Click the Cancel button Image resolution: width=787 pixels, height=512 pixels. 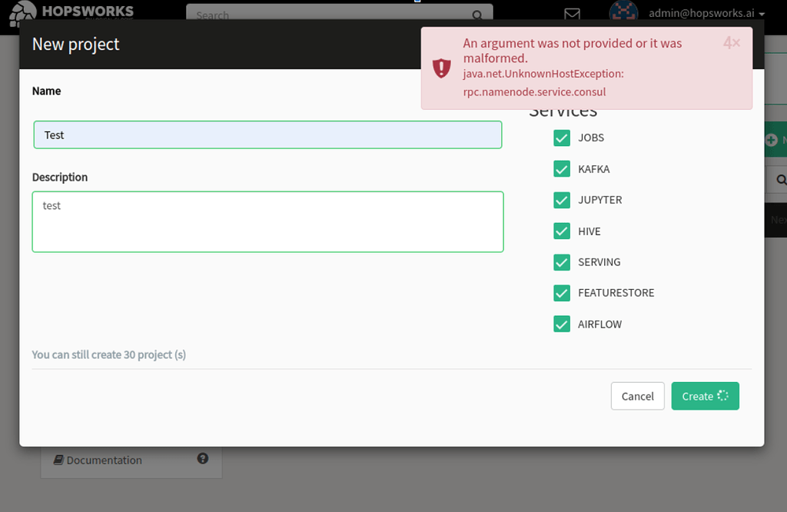click(x=637, y=395)
